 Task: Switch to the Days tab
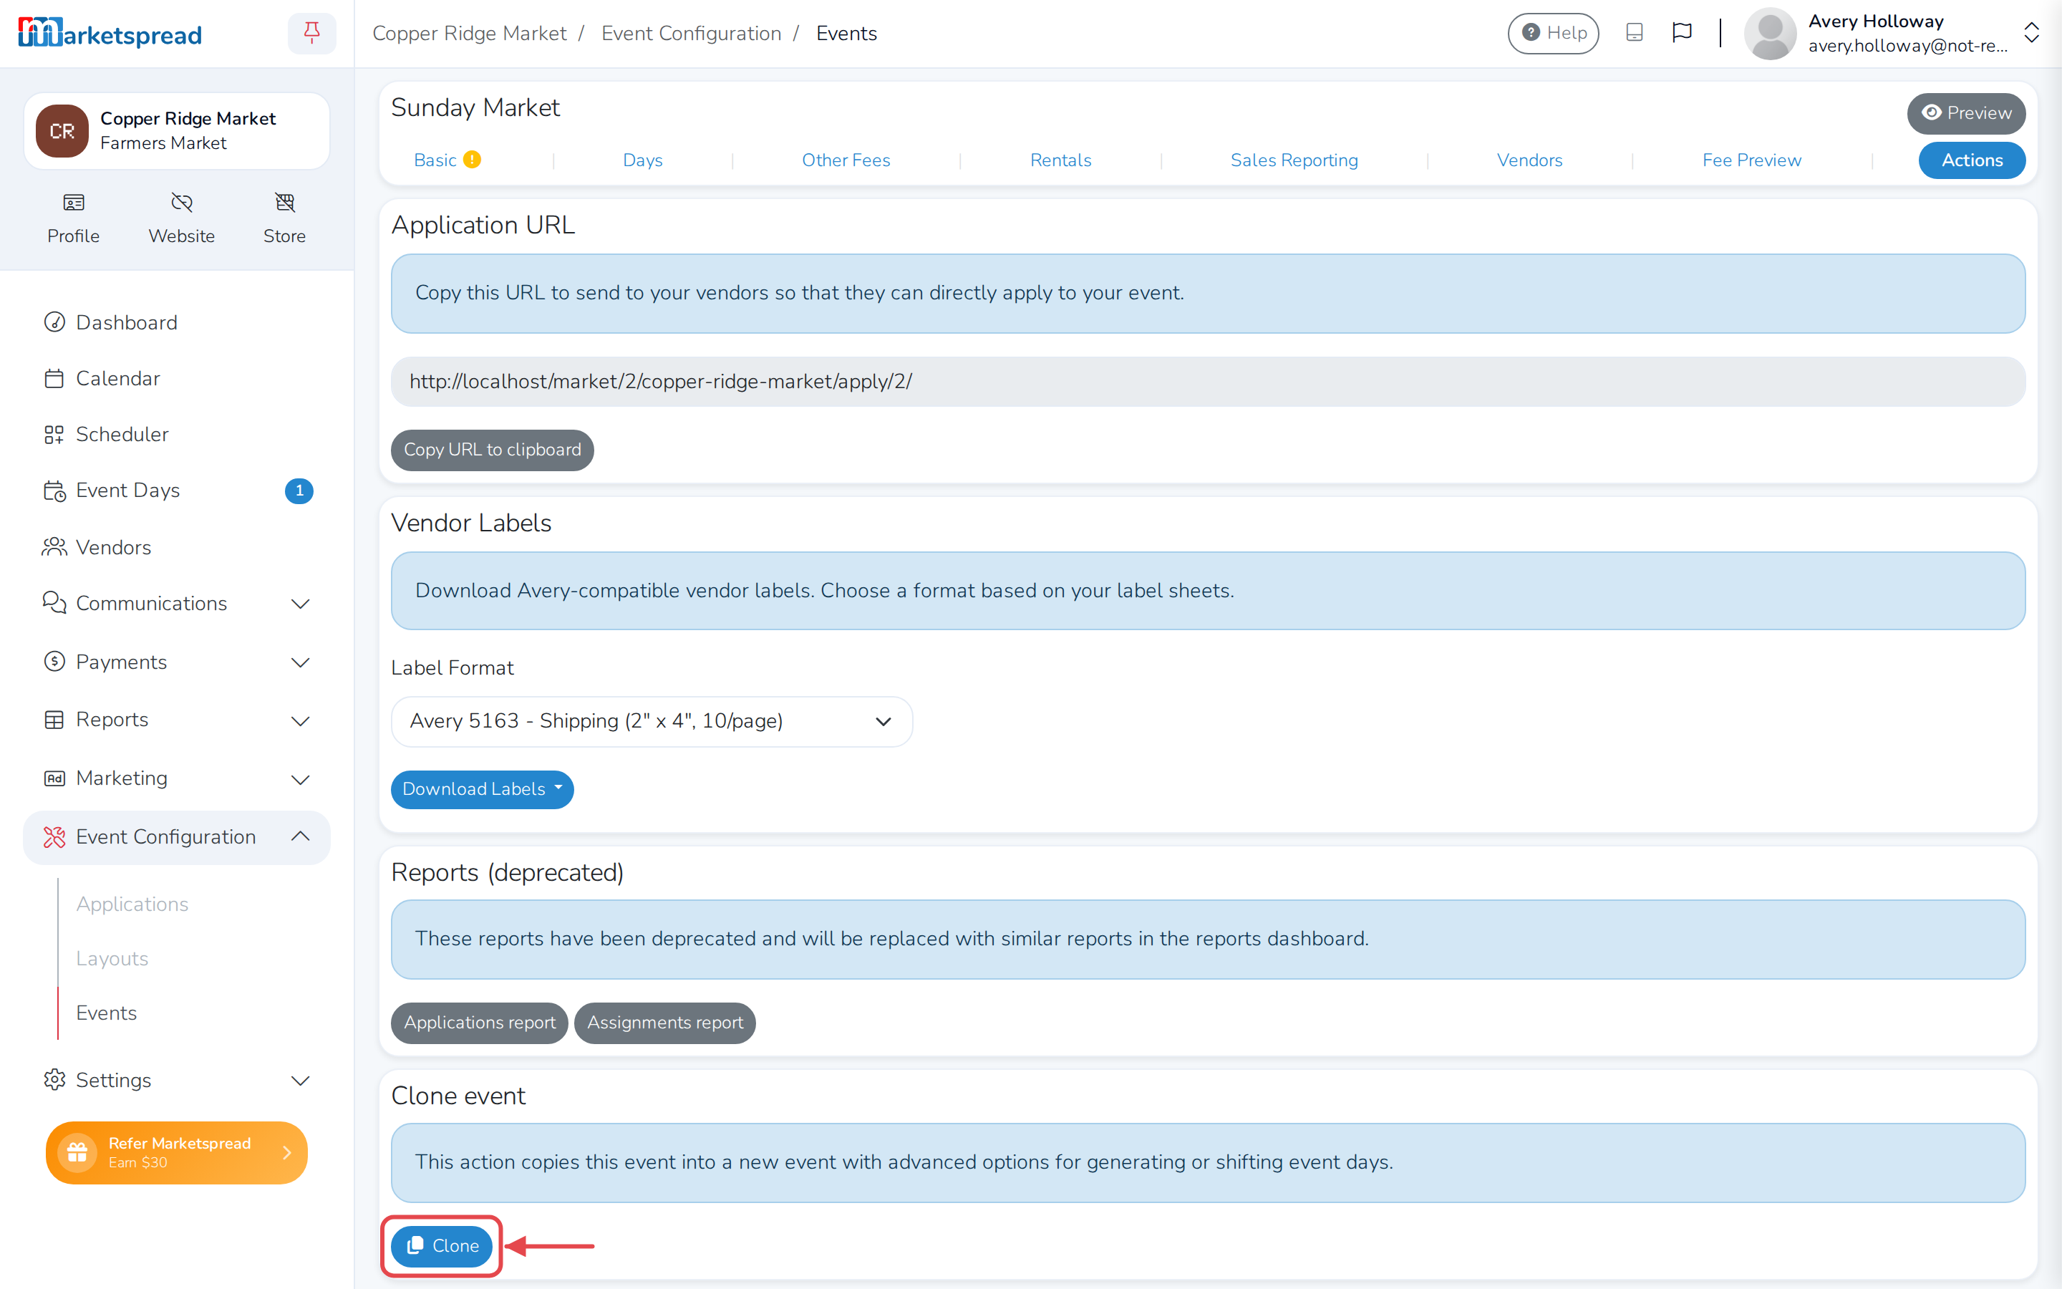pos(642,160)
